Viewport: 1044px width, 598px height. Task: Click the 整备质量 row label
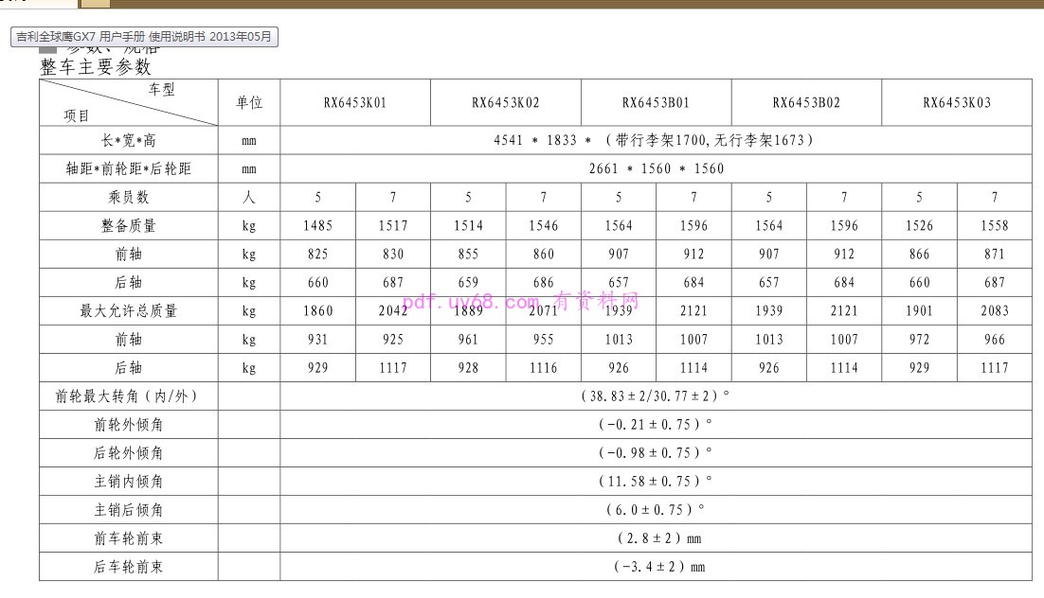(129, 225)
